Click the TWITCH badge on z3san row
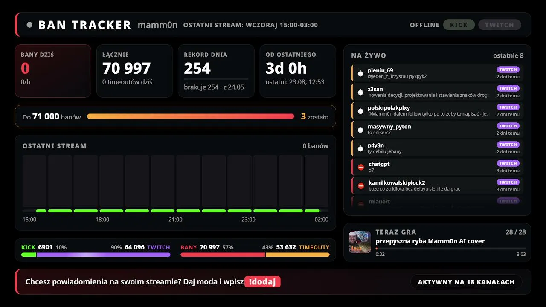This screenshot has height=307, width=546. 508,88
